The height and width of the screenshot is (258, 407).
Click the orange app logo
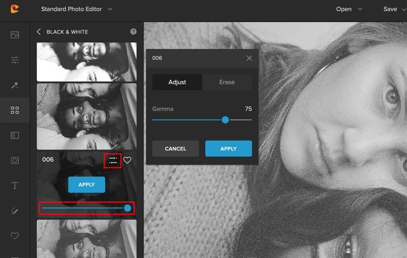pyautogui.click(x=15, y=9)
